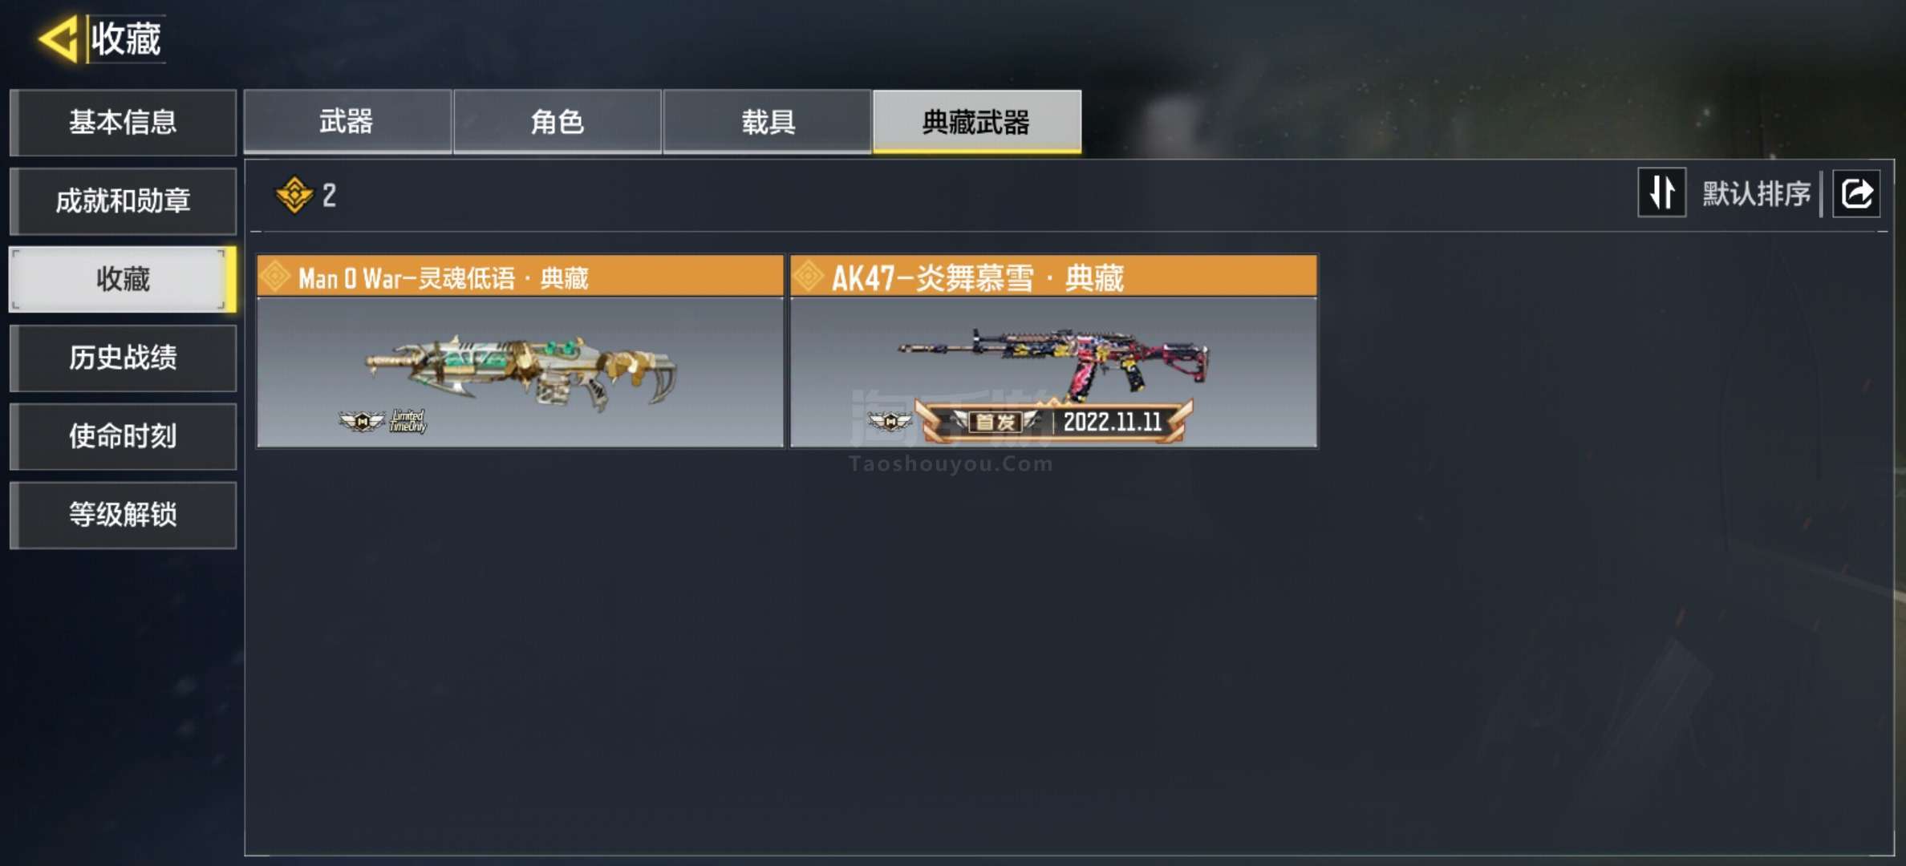Viewport: 1906px width, 866px height.
Task: Click the diamond icon beside AK47 title
Action: [809, 277]
